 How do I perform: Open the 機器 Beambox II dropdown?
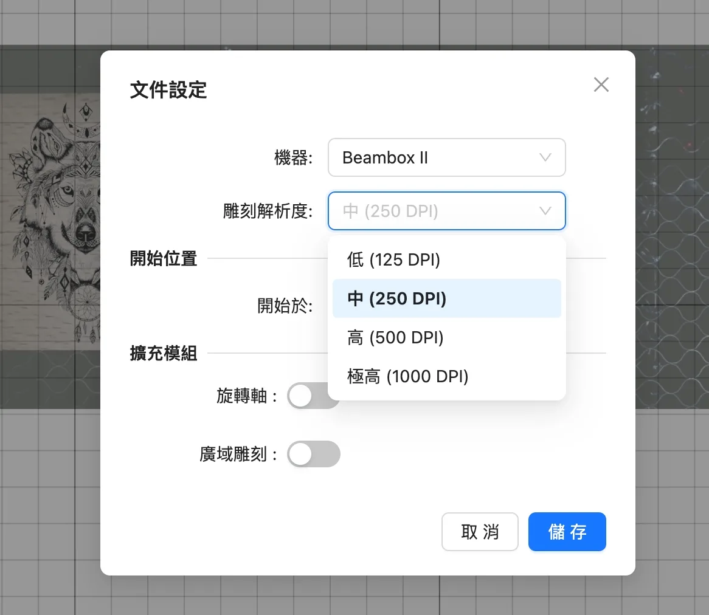[447, 157]
